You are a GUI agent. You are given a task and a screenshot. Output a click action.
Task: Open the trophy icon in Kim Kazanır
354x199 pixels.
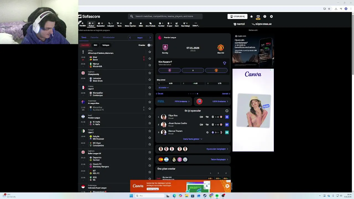click(x=225, y=63)
